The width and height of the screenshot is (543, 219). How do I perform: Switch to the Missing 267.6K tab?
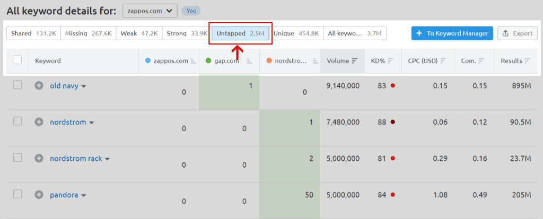89,33
